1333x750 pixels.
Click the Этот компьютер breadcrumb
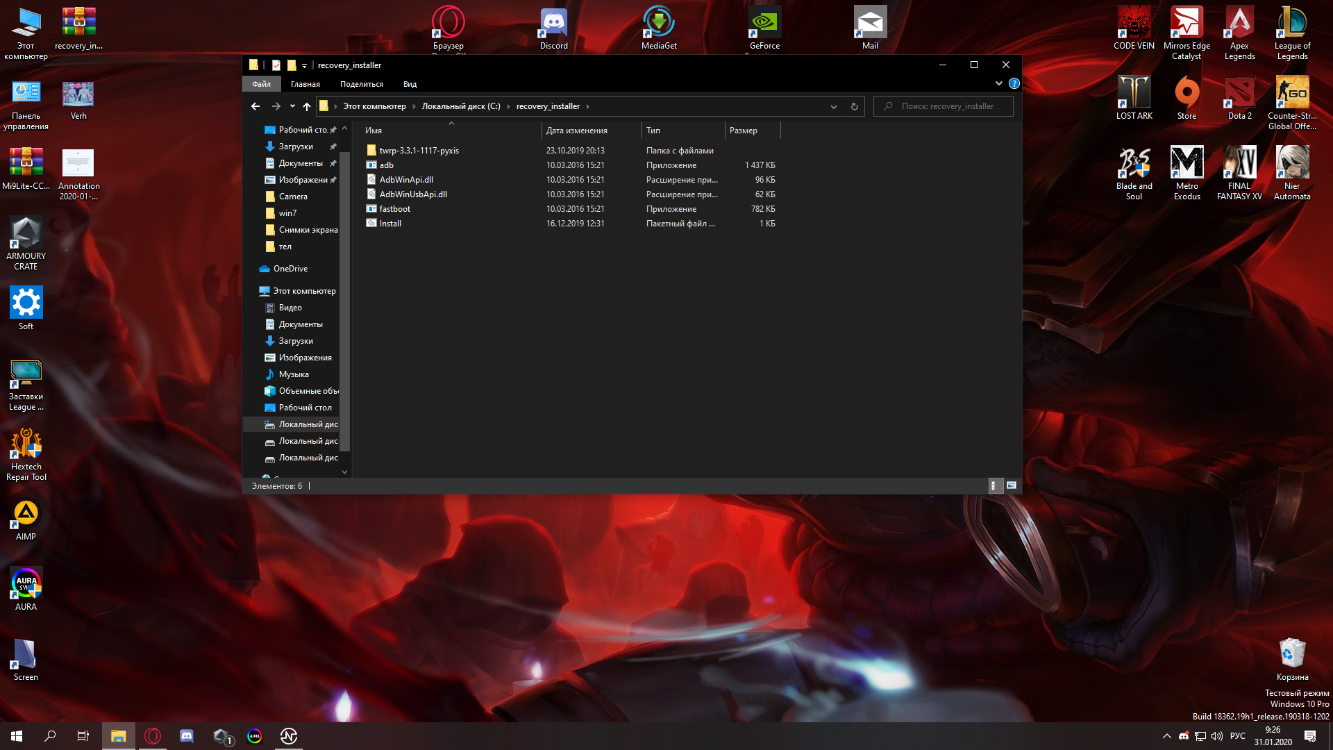click(374, 106)
